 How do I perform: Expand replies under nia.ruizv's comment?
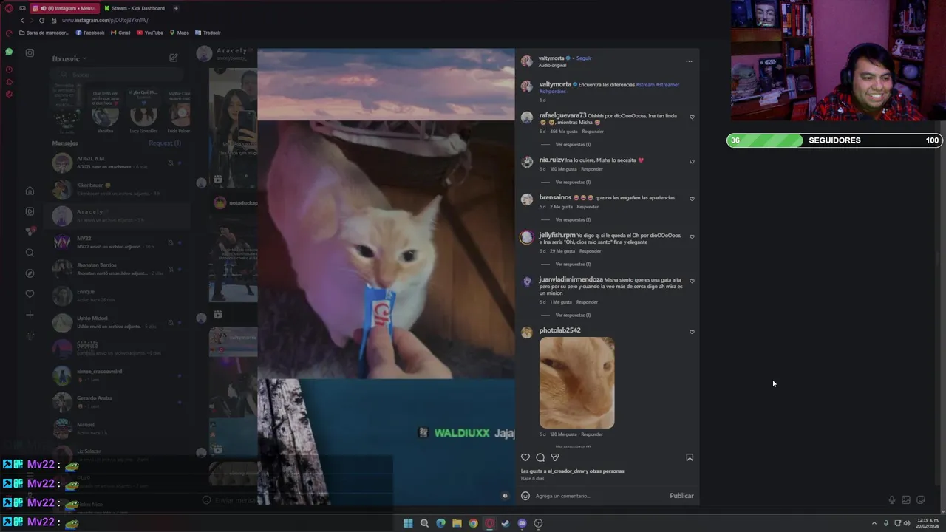pyautogui.click(x=573, y=182)
